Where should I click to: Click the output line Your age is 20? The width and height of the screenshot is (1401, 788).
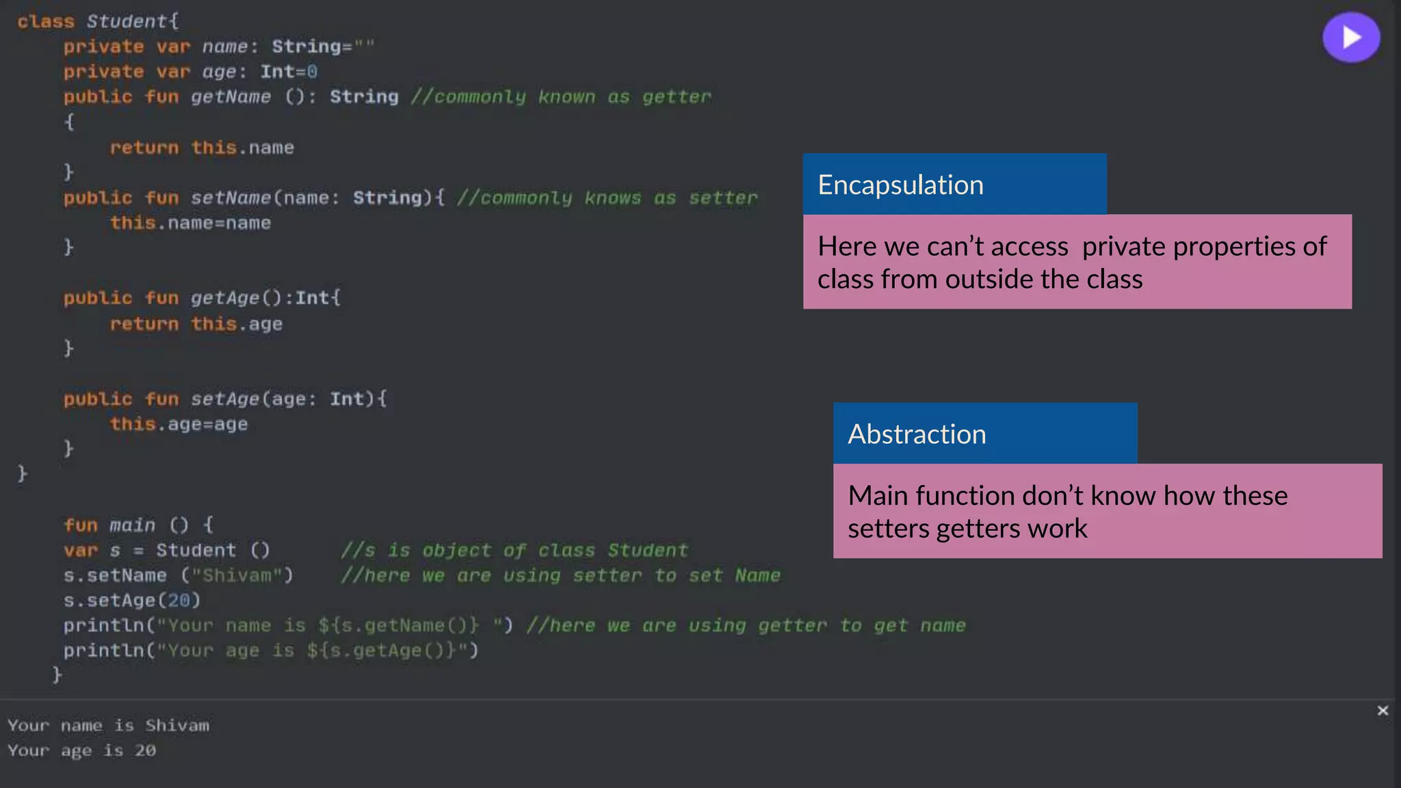click(81, 750)
